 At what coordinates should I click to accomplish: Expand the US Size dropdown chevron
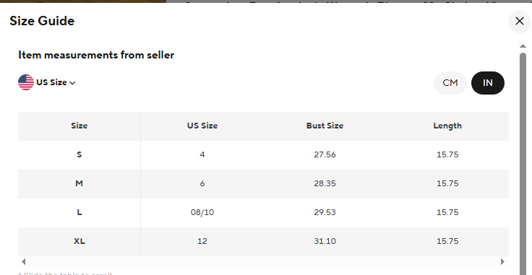pyautogui.click(x=72, y=82)
